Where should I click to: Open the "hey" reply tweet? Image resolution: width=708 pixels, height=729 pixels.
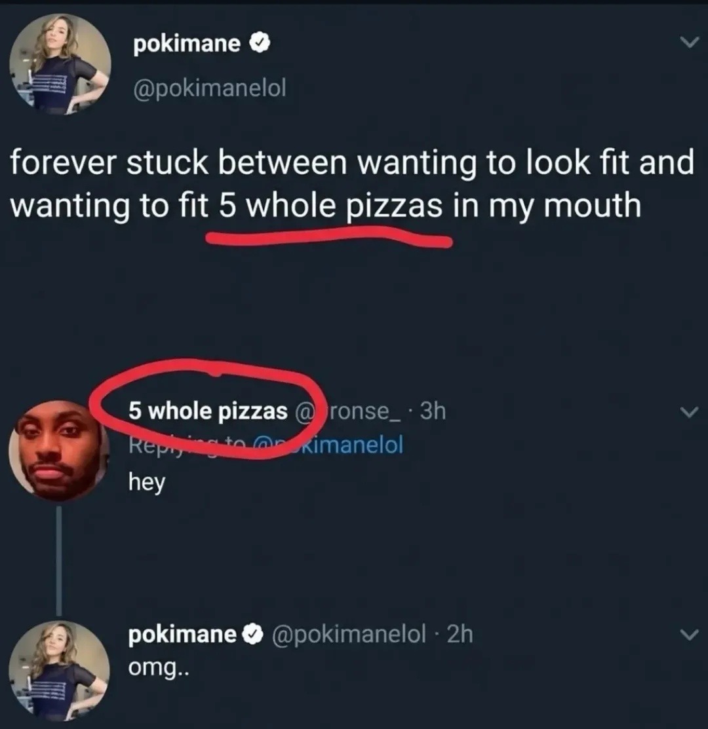[146, 483]
